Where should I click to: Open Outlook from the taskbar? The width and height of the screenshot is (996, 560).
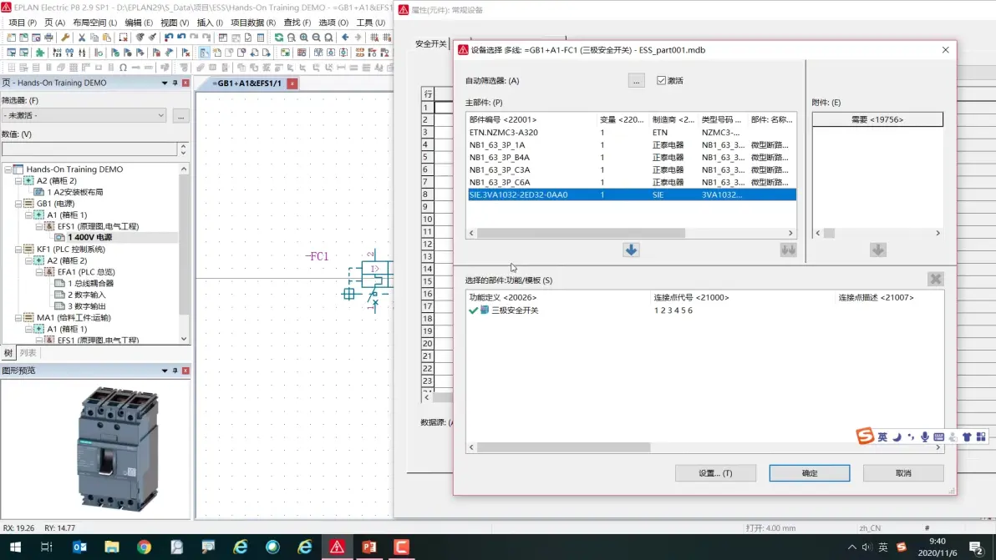pyautogui.click(x=79, y=547)
